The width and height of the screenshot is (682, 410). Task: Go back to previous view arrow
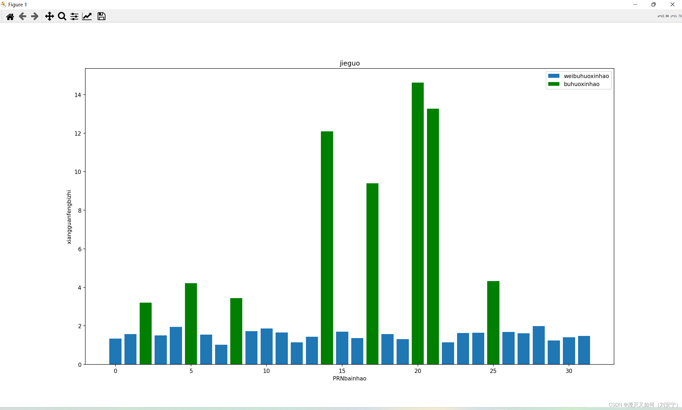[22, 17]
